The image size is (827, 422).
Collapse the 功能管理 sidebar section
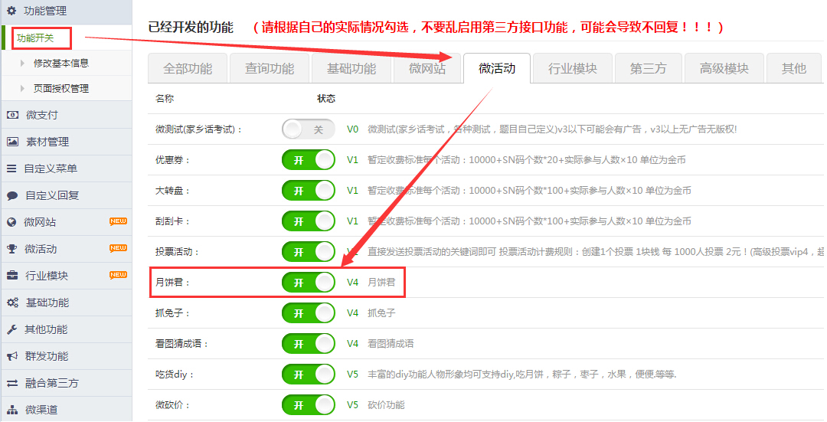tap(44, 11)
